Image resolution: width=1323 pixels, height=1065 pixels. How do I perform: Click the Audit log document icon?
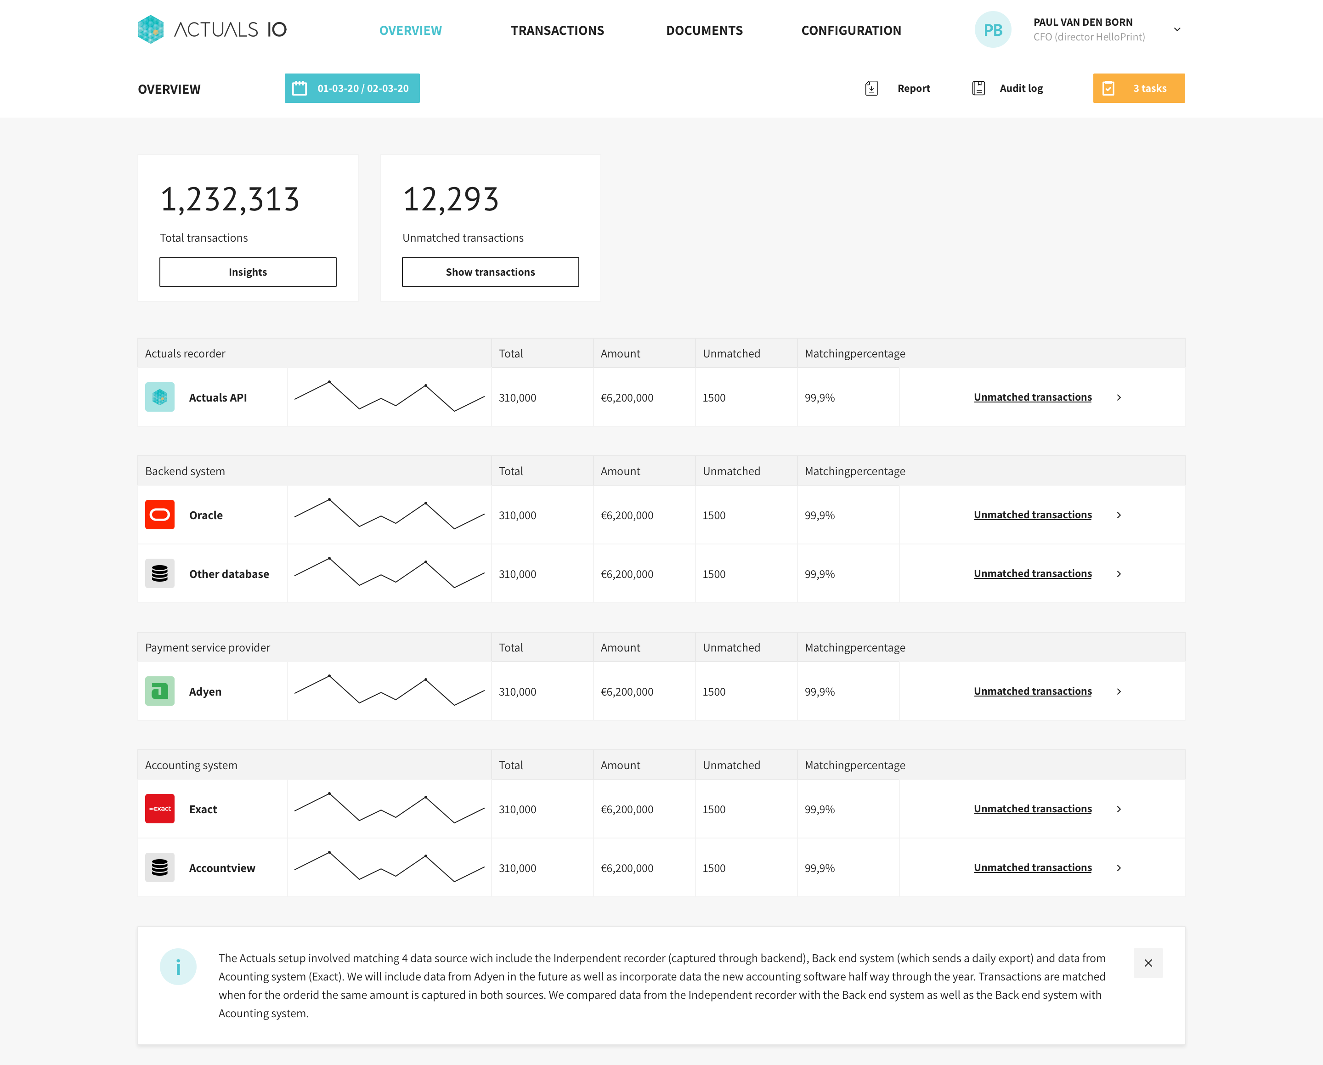point(979,88)
